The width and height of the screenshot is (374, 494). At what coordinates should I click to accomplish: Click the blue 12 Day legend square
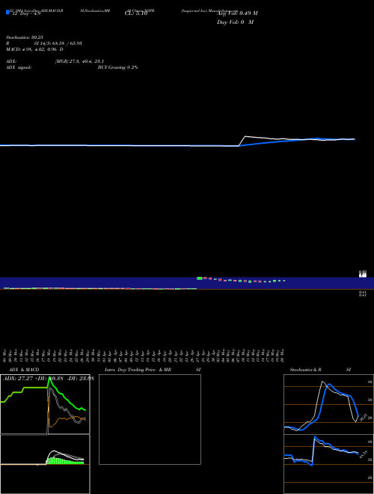click(7, 12)
